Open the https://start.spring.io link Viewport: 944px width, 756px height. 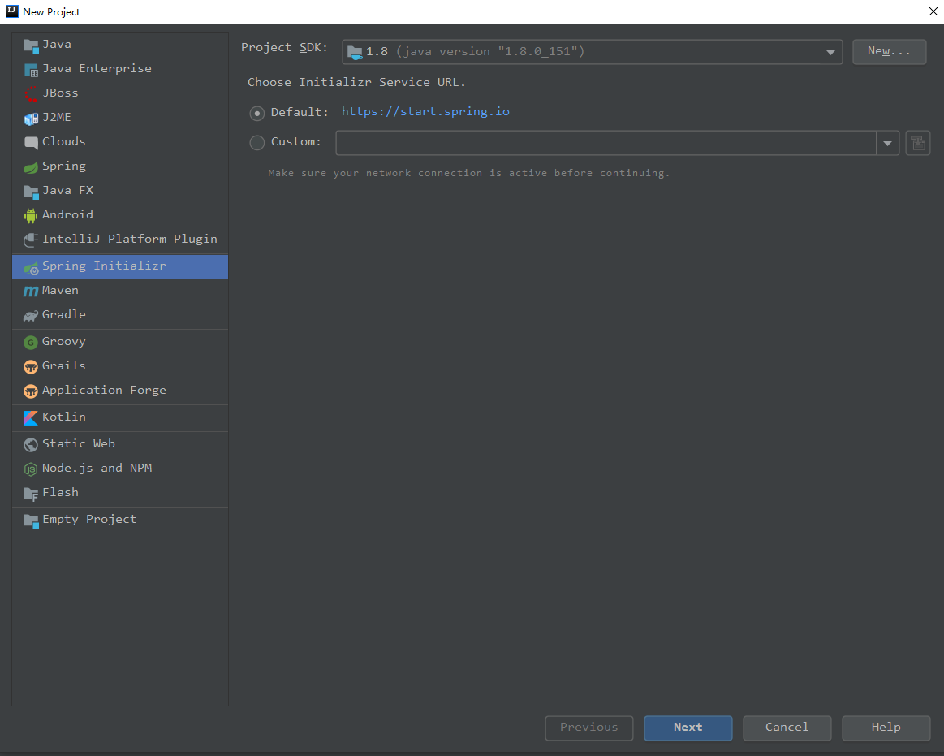pos(425,111)
